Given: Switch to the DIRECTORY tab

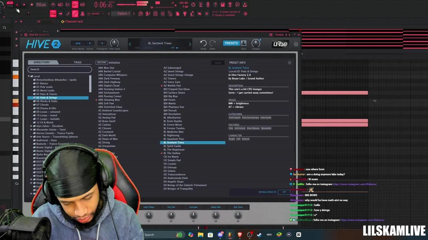Looking at the screenshot, I should pos(42,62).
